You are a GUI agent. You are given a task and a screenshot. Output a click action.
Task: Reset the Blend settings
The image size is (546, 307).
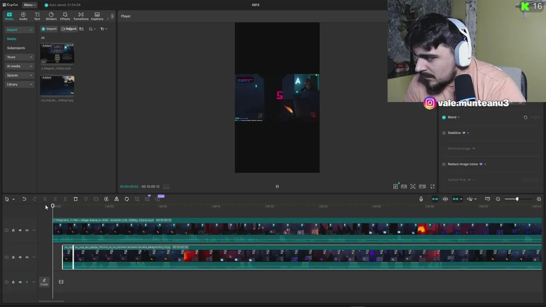click(x=526, y=117)
